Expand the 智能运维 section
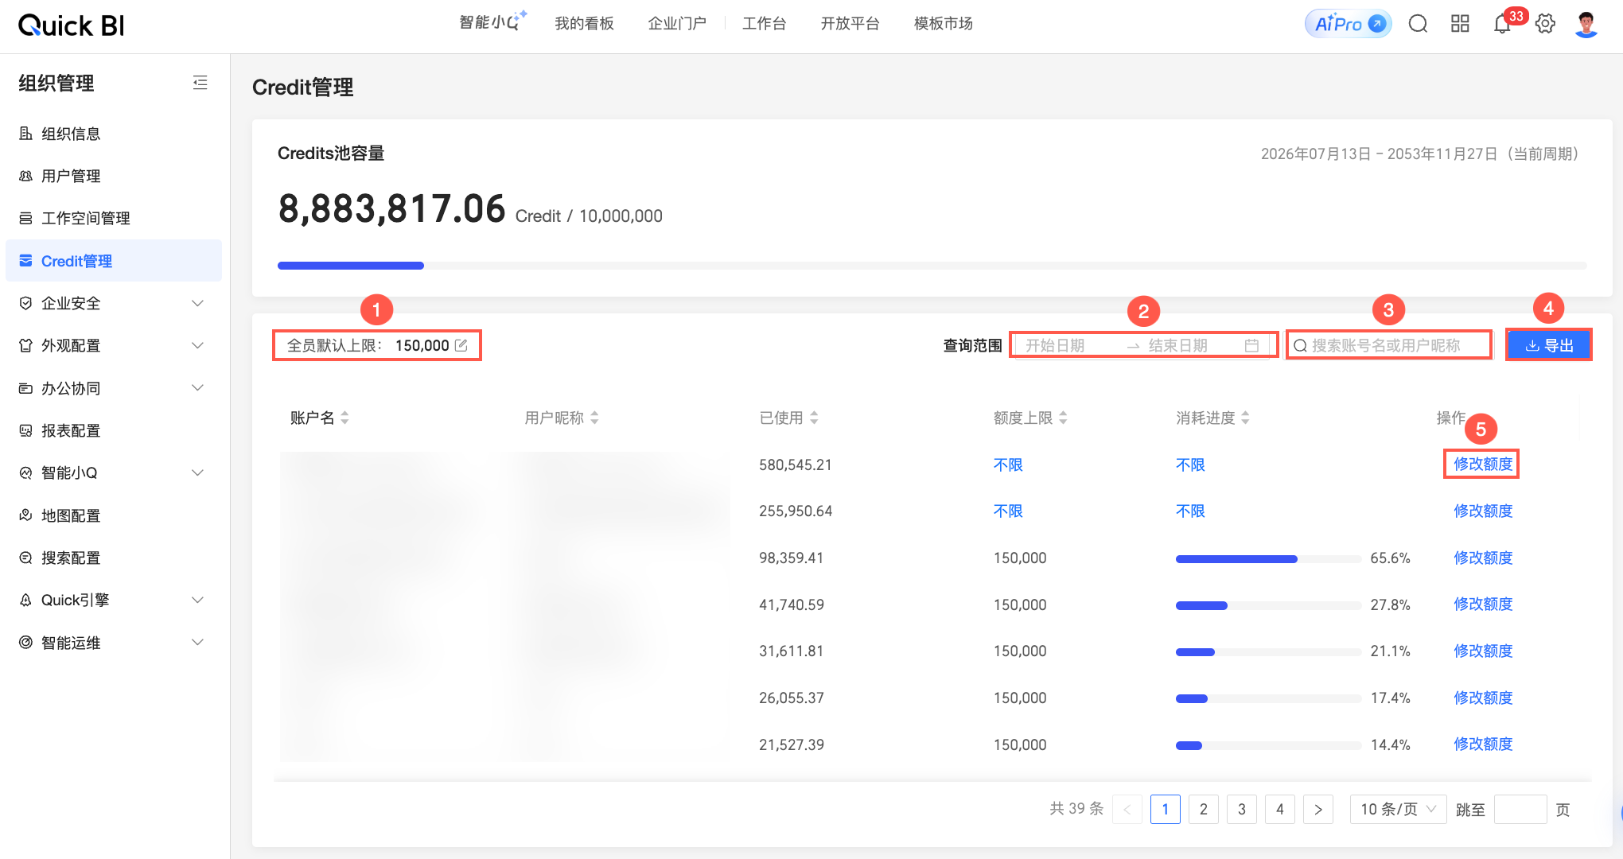 pos(114,643)
